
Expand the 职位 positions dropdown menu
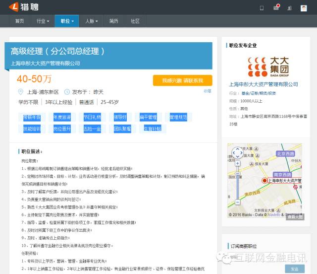click(67, 21)
